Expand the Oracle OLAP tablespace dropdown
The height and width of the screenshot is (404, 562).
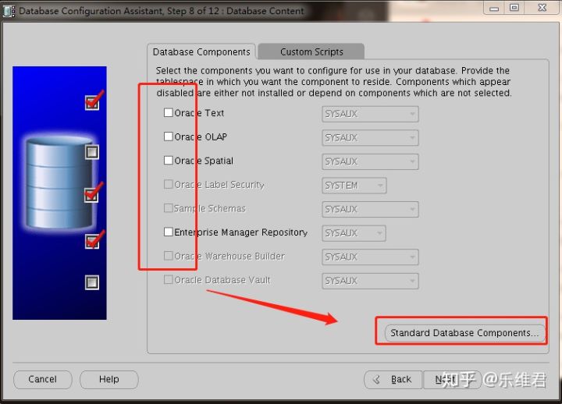click(x=370, y=137)
